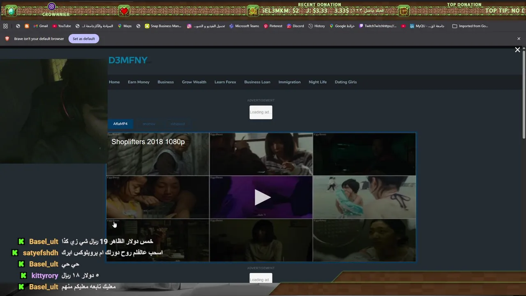
Task: Click the Brave lion icon in default-browser bar
Action: coord(7,39)
